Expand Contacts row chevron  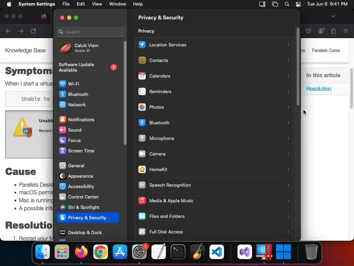[288, 60]
